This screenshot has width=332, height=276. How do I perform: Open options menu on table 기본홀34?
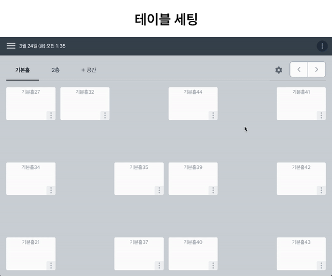pos(51,190)
